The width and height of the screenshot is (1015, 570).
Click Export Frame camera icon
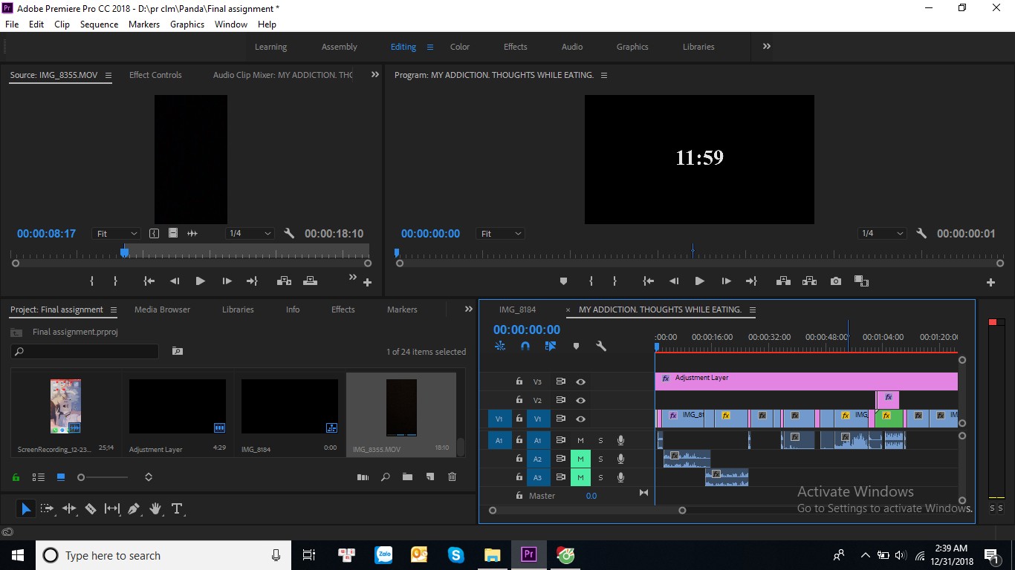pos(836,281)
